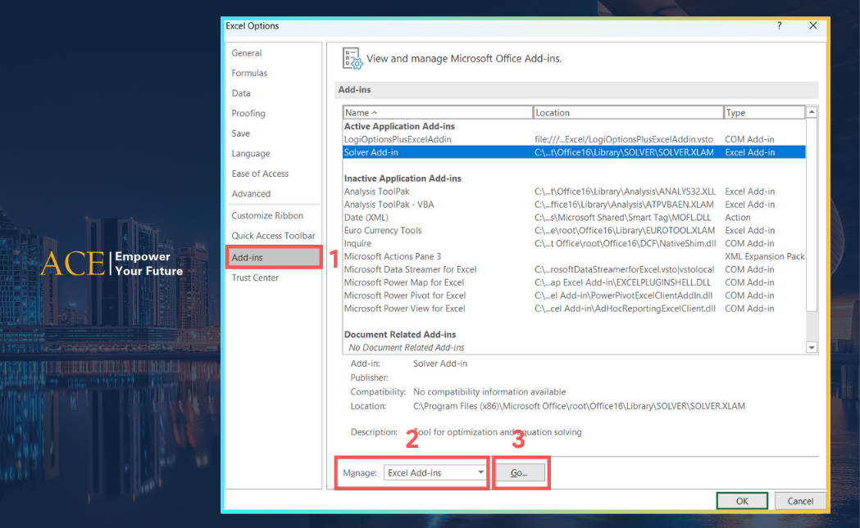Sort list by Type column header

coord(763,113)
